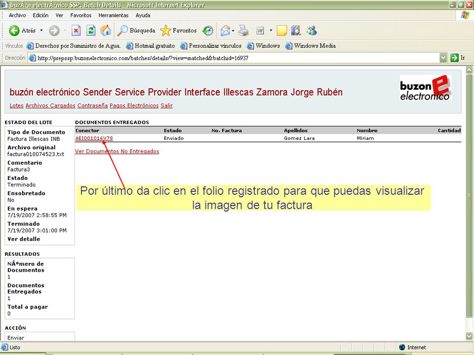
Task: Click Ver detalle in lot status
Action: [24, 239]
